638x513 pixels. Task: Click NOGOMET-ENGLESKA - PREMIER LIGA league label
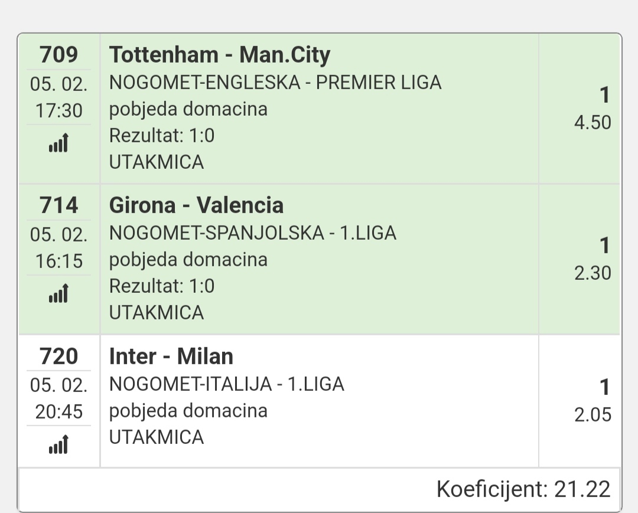coord(275,83)
